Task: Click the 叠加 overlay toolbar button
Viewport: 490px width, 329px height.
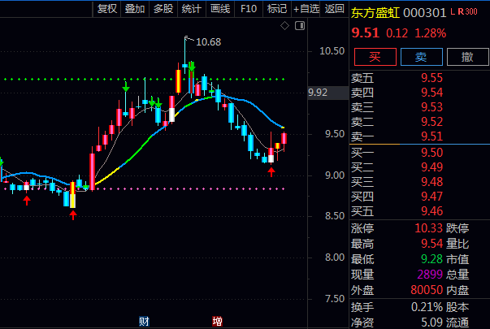Action: click(135, 9)
